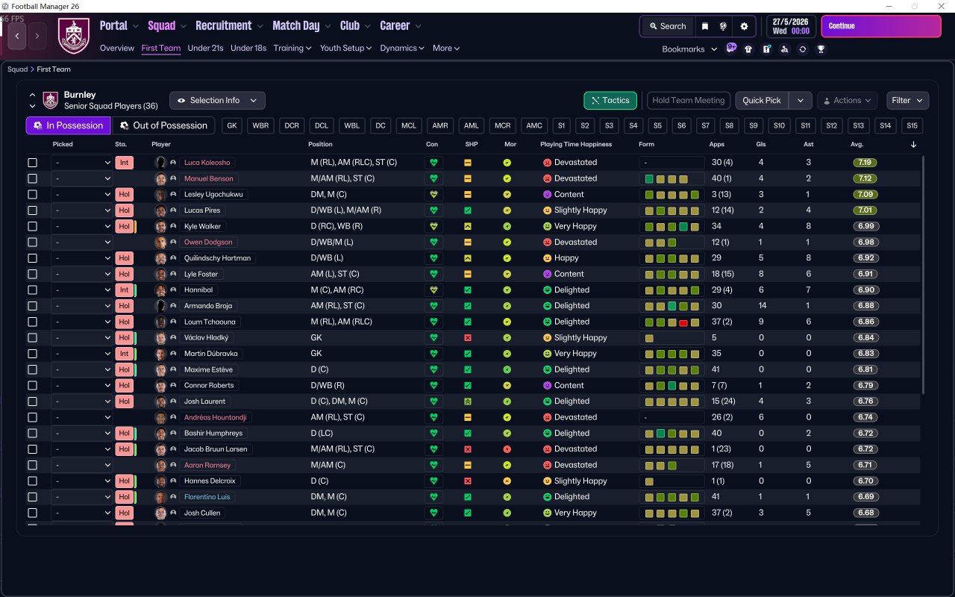Click the small Burnley badge beside squad name

(51, 100)
